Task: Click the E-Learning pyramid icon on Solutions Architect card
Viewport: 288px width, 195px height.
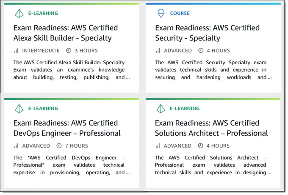Action: click(161, 109)
